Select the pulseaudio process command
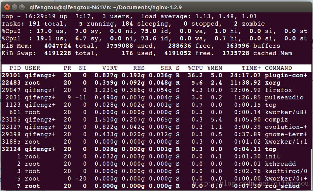 tap(284, 97)
